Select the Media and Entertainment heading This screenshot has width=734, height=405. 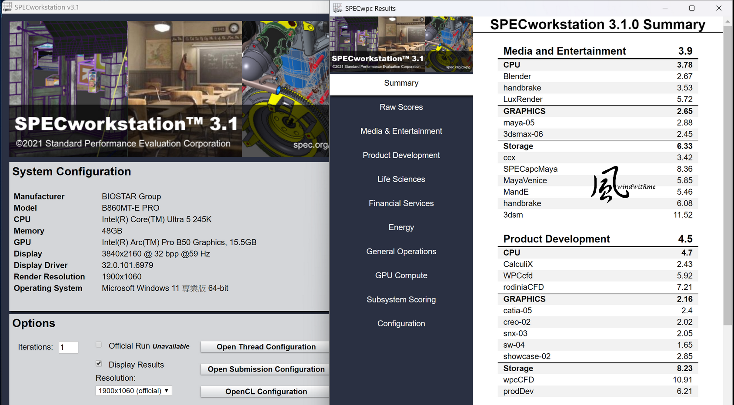click(564, 51)
